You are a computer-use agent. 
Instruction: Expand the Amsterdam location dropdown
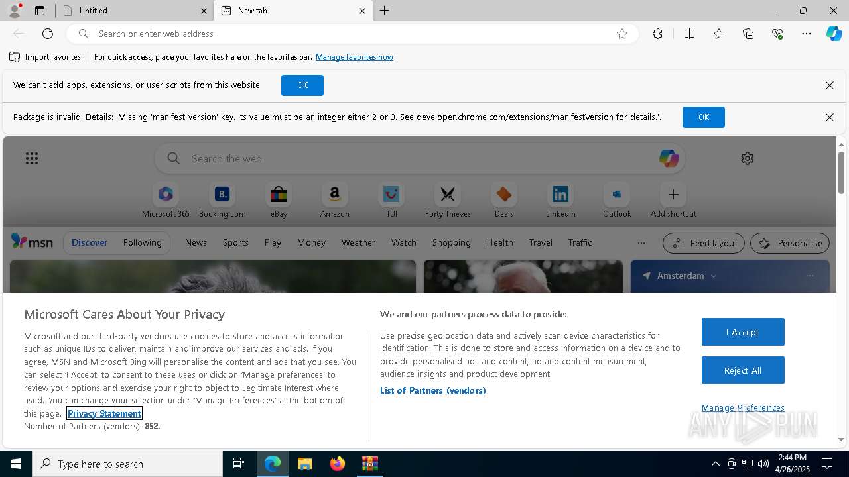(x=714, y=276)
